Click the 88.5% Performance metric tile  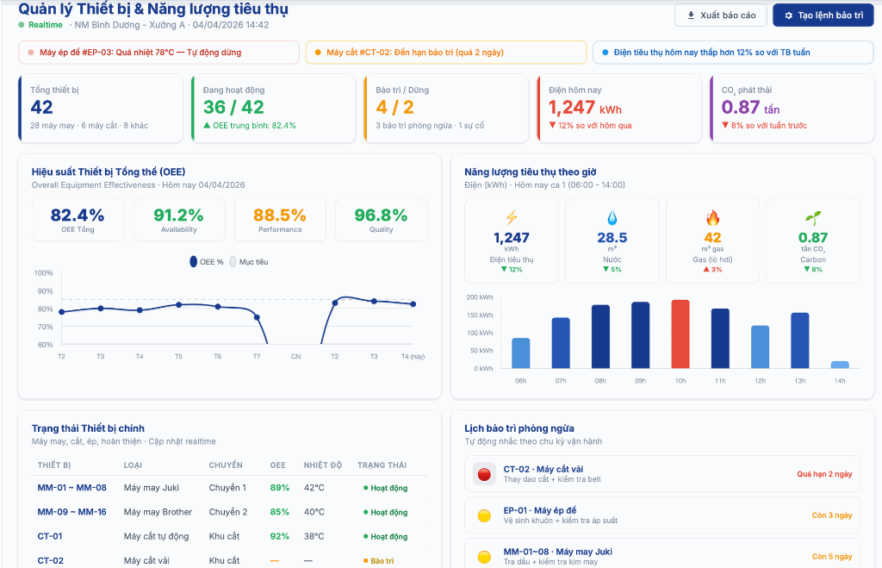(x=280, y=220)
